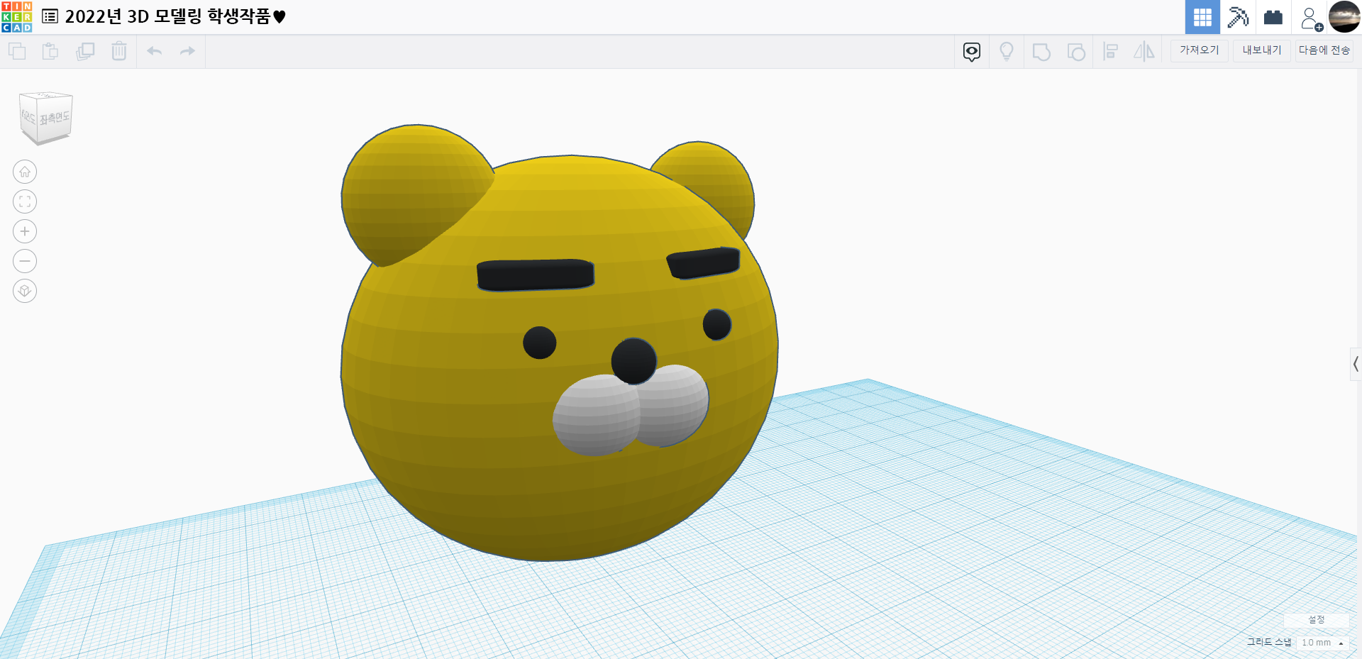1362x659 pixels.
Task: Click the Copy toolbar icon
Action: point(17,51)
